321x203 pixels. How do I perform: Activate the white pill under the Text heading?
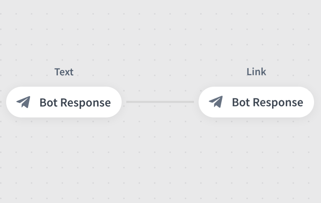[x=64, y=102]
